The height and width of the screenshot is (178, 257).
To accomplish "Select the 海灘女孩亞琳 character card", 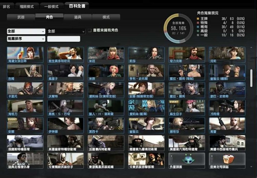I will (25, 55).
